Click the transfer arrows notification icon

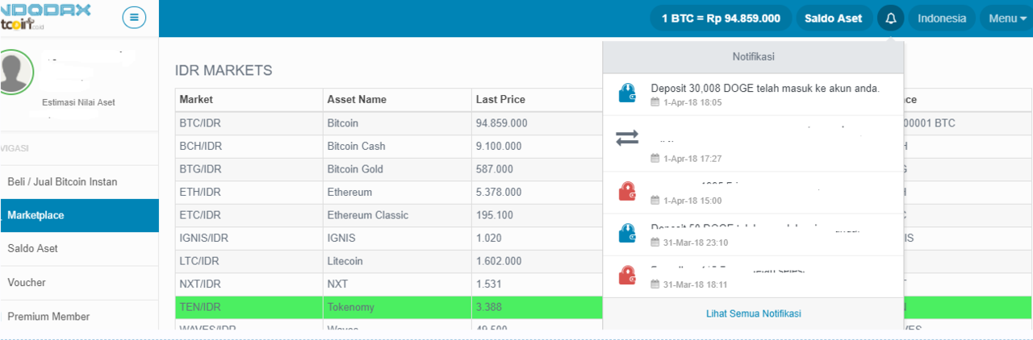[627, 139]
